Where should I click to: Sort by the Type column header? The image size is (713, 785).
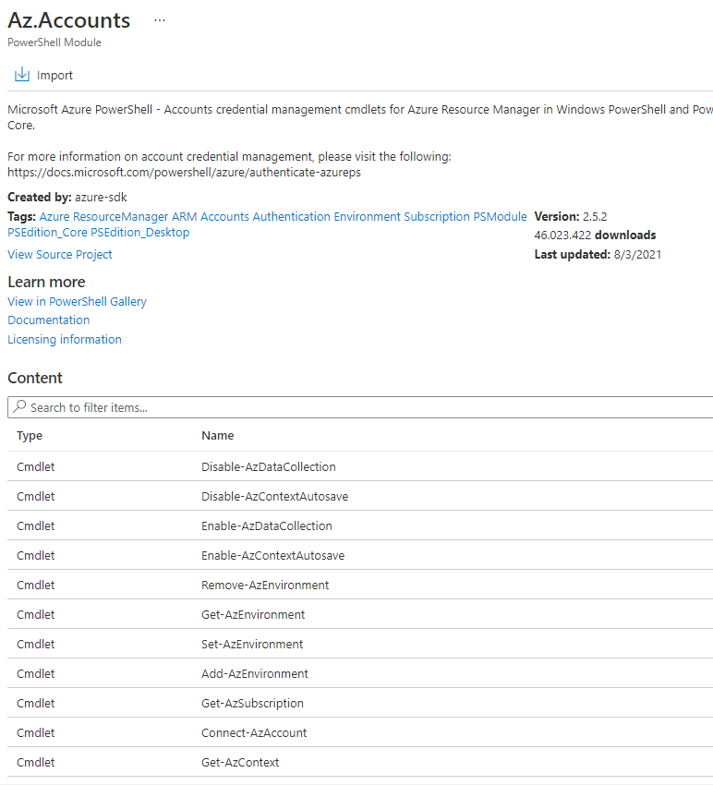[x=30, y=435]
